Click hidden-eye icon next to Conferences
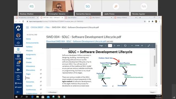Screen dimensions: 176x99 pyautogui.click(x=41, y=89)
